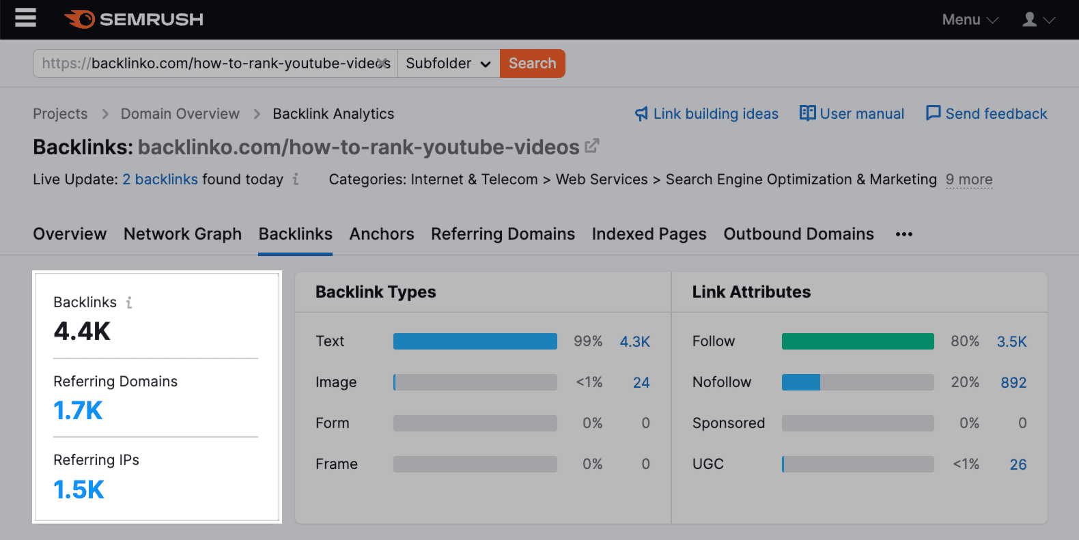This screenshot has width=1079, height=540.
Task: Switch to Indexed Pages tab
Action: click(x=649, y=234)
